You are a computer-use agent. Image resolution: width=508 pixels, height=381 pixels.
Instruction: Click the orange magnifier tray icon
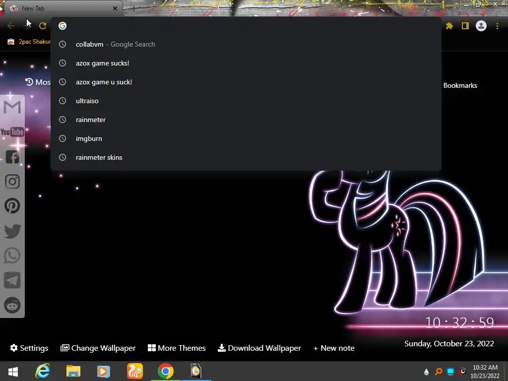[x=439, y=371]
